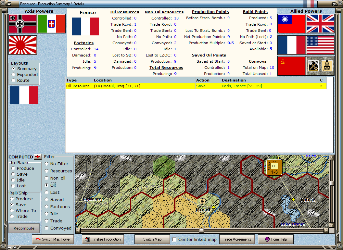Select the Oil filter option
Image resolution: width=343 pixels, height=250 pixels.
(47, 185)
